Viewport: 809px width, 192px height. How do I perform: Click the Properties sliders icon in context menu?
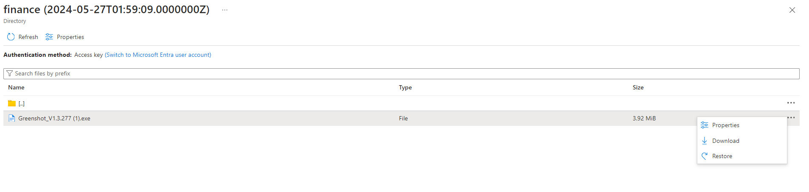click(705, 125)
